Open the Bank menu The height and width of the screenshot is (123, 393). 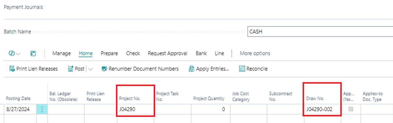pyautogui.click(x=201, y=53)
